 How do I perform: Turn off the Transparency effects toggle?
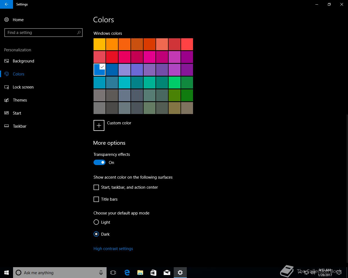pos(100,162)
